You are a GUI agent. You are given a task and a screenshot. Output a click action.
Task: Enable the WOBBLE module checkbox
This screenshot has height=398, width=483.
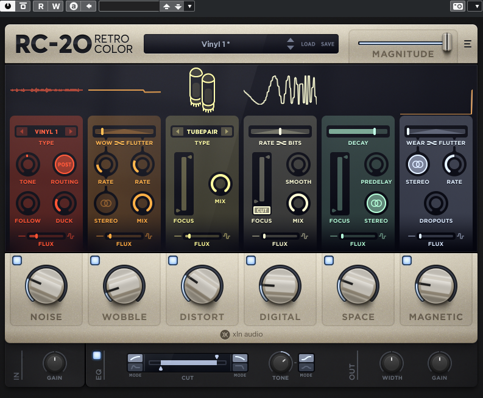(x=95, y=260)
